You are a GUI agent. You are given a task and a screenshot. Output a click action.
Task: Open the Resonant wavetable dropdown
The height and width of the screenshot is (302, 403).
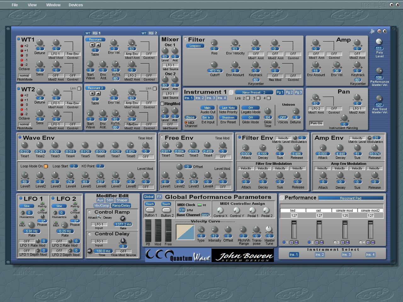(x=95, y=40)
